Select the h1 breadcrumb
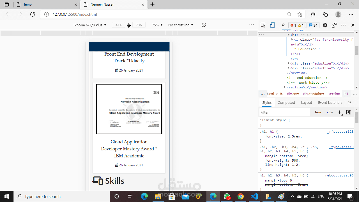 [x=346, y=94]
